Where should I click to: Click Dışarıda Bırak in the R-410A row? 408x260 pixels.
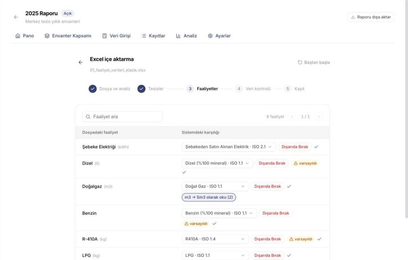(x=268, y=239)
